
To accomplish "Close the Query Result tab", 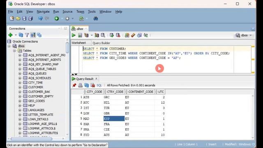I will click(x=96, y=79).
